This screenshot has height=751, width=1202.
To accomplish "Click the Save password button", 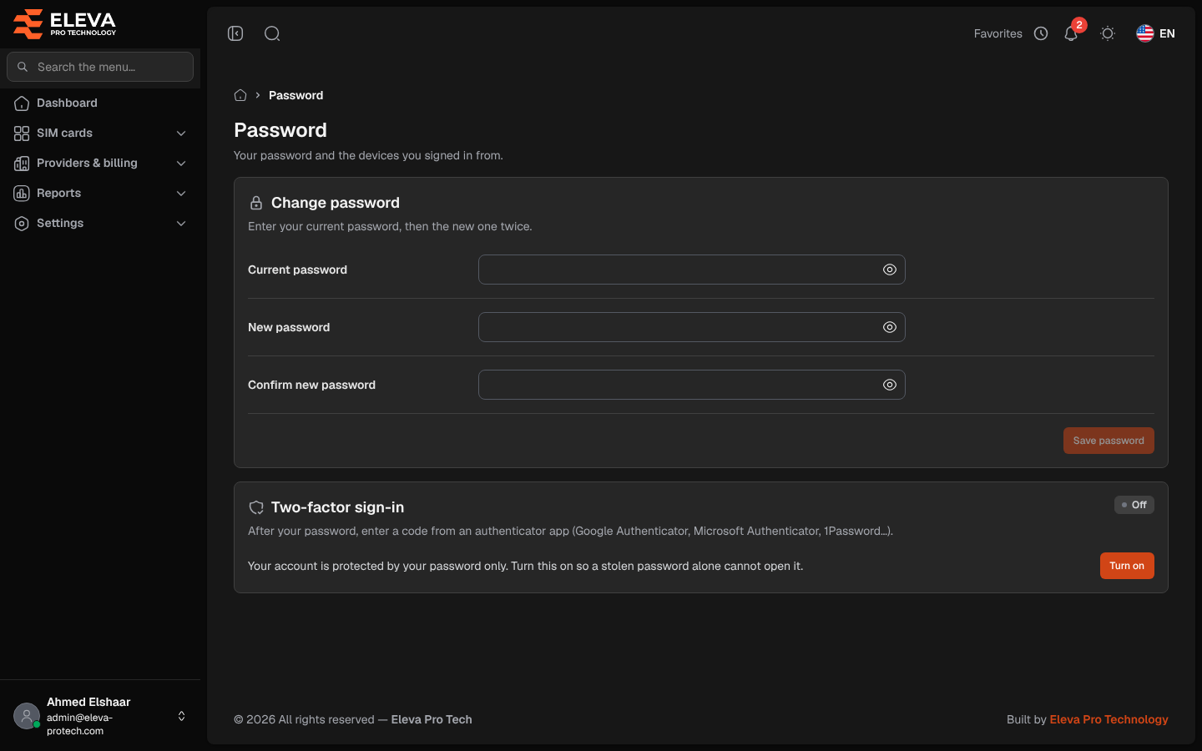I will tap(1109, 441).
